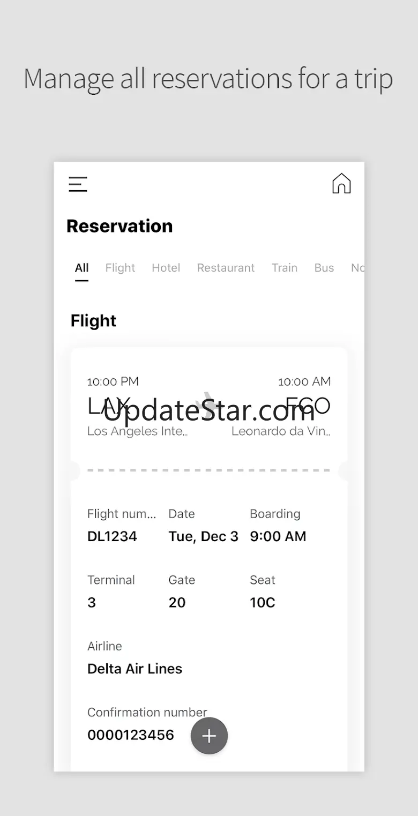Tap the partially visible last tab

pyautogui.click(x=357, y=268)
